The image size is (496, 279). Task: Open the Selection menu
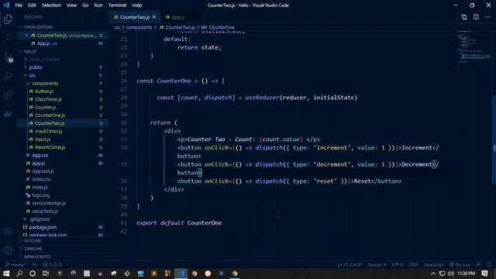(51, 5)
